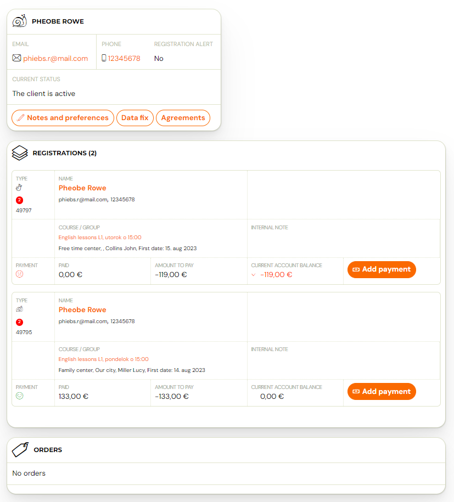The image size is (454, 502).
Task: Select the registration number 49797
Action: tap(24, 210)
